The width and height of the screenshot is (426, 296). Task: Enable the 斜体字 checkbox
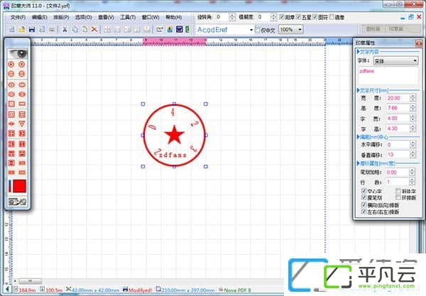398,191
